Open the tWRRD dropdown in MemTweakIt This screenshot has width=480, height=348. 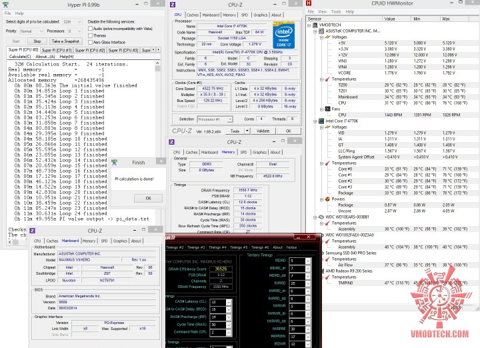[308, 283]
